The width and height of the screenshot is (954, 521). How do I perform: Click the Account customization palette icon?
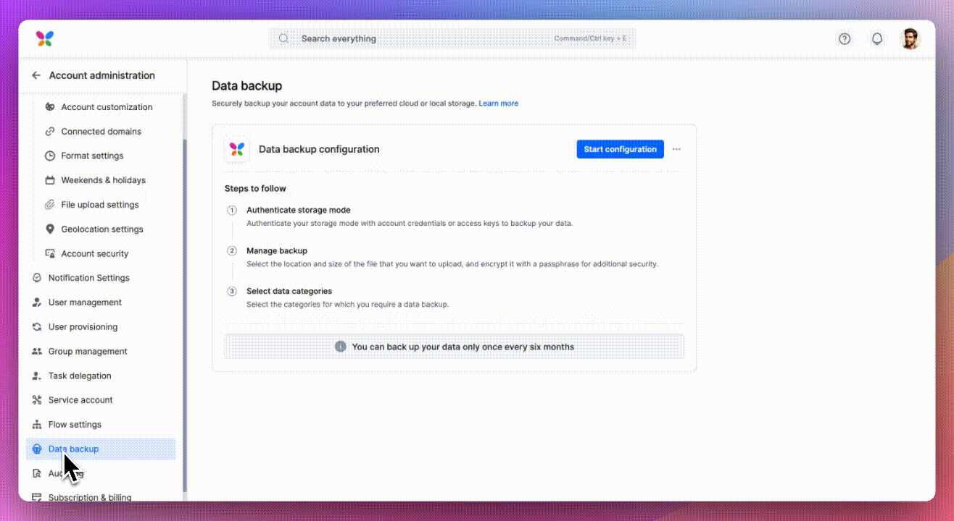coord(50,107)
